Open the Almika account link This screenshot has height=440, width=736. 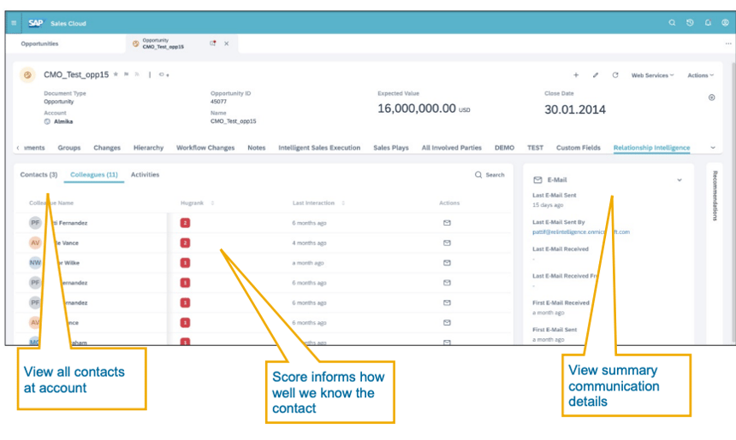[x=63, y=121]
